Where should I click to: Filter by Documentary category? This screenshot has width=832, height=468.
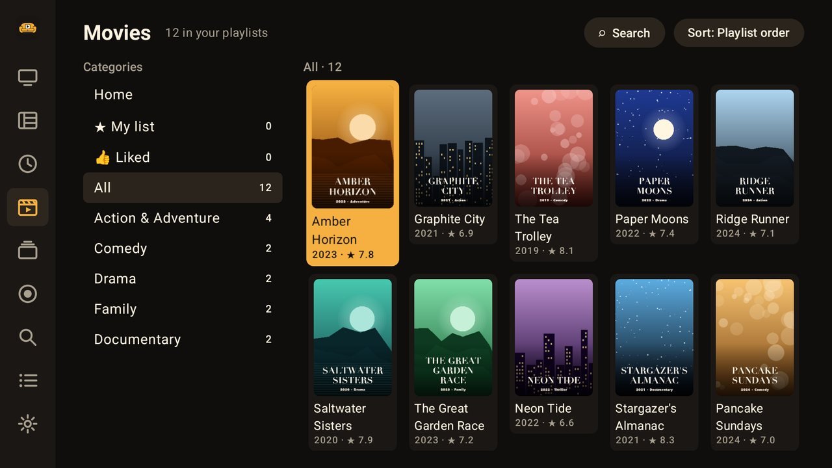pos(183,339)
